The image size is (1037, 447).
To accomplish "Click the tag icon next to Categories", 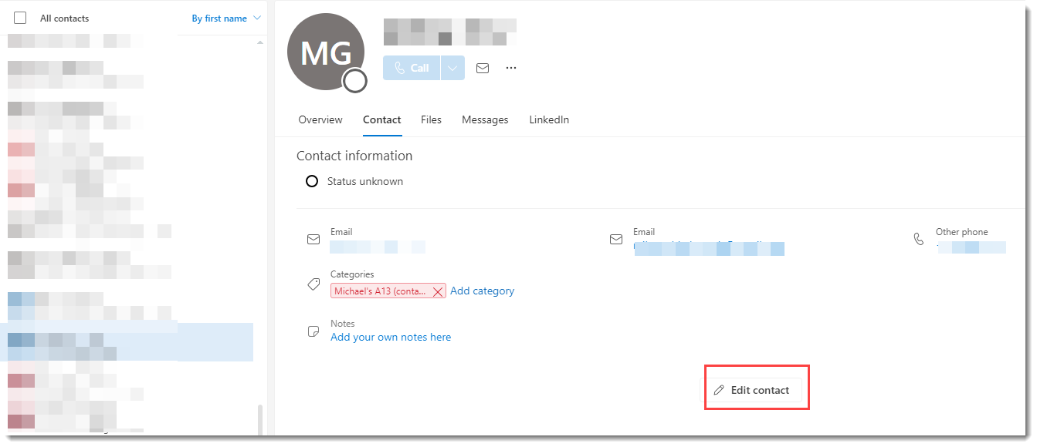I will (313, 284).
